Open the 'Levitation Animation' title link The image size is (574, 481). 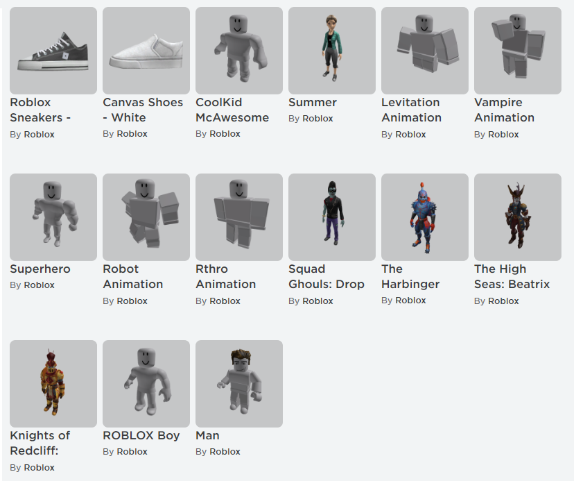click(x=411, y=110)
